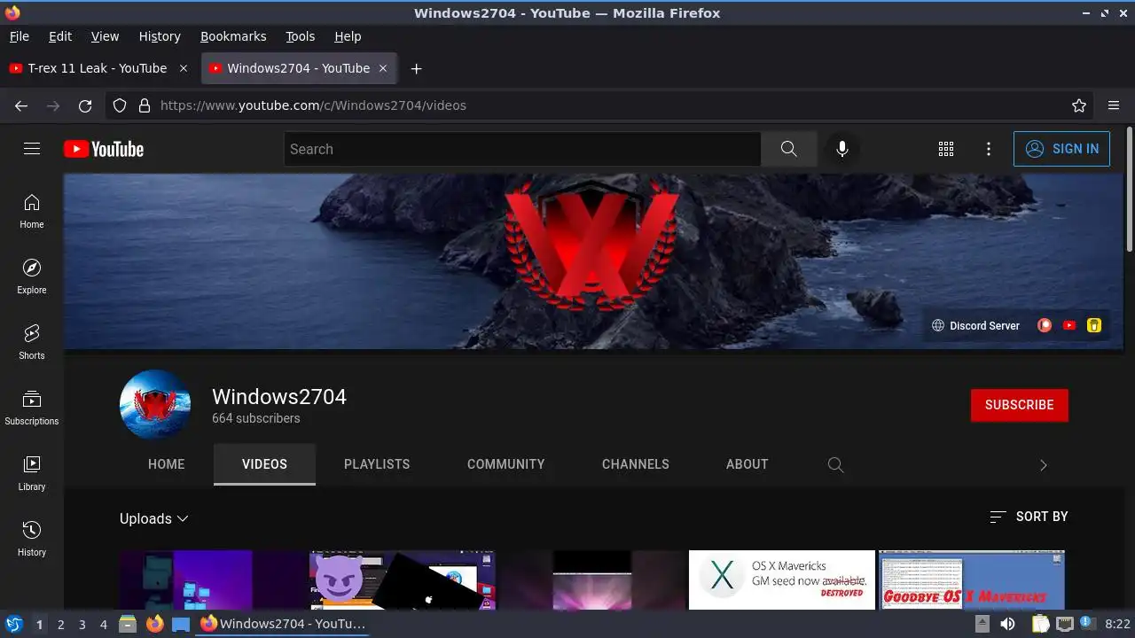Open the YouTube apps grid icon
1135x638 pixels.
click(946, 149)
